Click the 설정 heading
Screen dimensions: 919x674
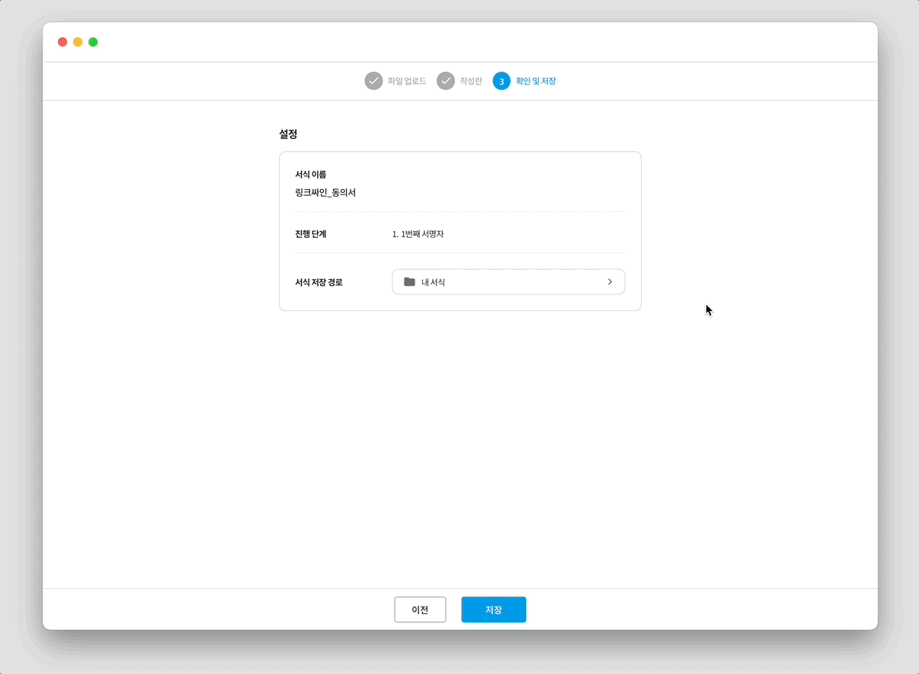point(288,134)
